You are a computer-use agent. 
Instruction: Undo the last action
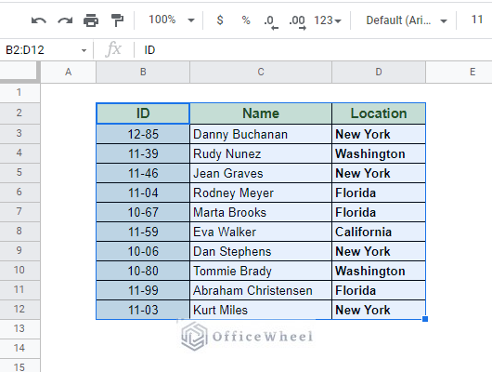39,20
